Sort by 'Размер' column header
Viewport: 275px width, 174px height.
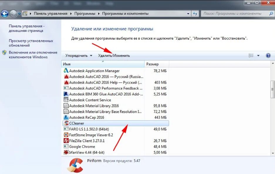click(157, 64)
